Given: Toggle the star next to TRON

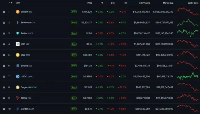Looking at the screenshot, I should (4, 98).
